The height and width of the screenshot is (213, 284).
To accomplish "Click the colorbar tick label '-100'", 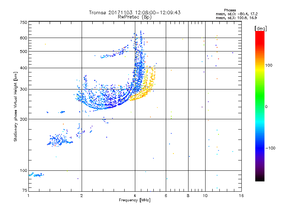I will [x=270, y=148].
